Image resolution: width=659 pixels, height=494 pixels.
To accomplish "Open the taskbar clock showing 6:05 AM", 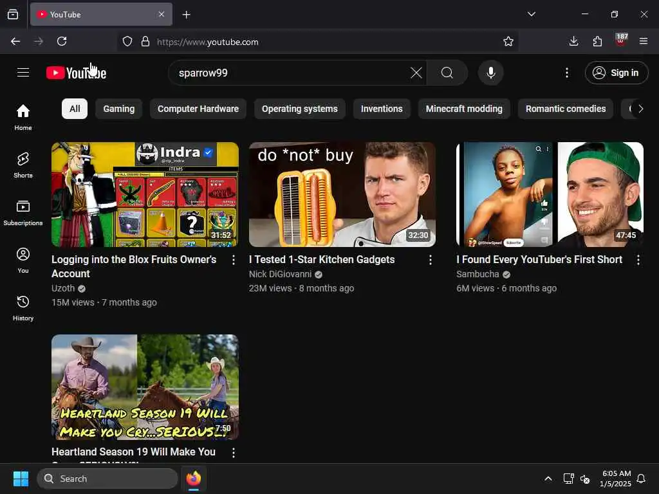I will pos(615,479).
